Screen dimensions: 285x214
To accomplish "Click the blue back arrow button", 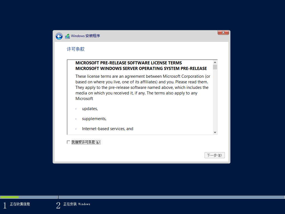I will click(59, 36).
